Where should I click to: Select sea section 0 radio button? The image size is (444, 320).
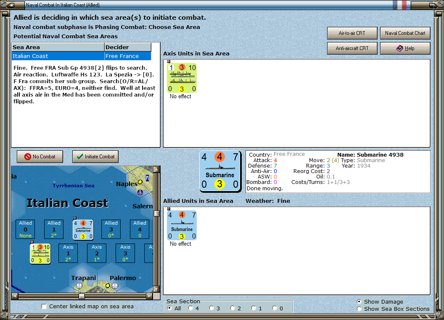(275, 308)
